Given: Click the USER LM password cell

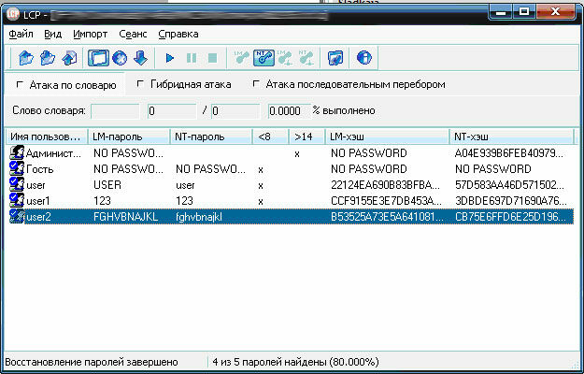Looking at the screenshot, I should (x=107, y=185).
